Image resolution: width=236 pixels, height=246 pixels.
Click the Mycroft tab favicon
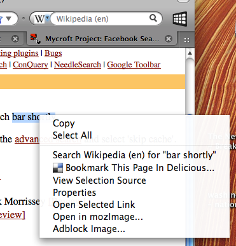point(35,39)
